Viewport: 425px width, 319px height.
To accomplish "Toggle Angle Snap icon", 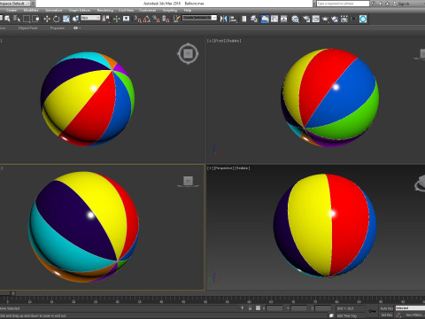I will coord(147,19).
